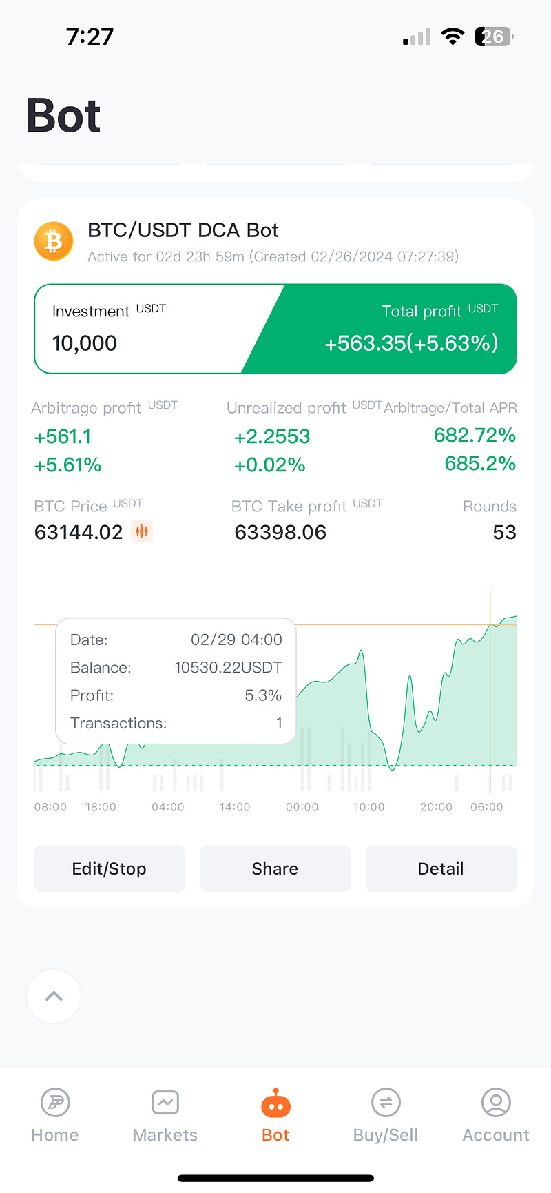Tap the 08:00 chart axis label

click(50, 807)
